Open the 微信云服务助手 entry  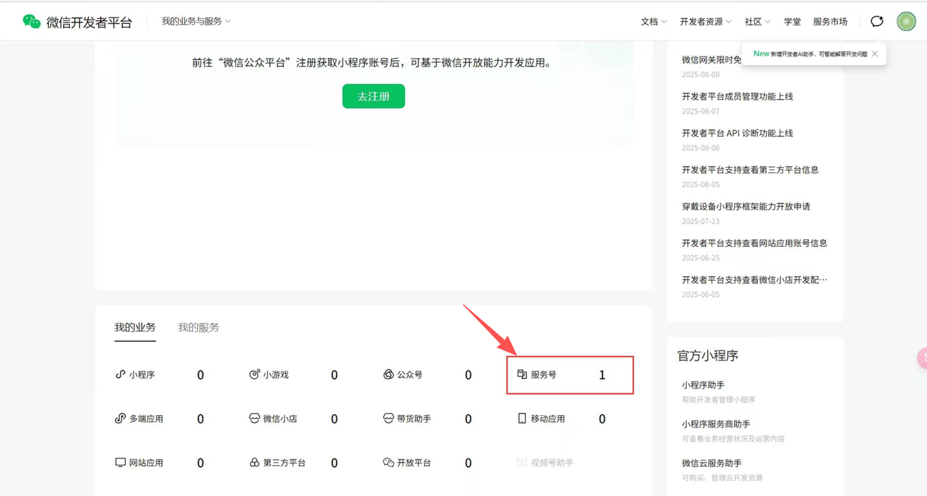pos(711,463)
